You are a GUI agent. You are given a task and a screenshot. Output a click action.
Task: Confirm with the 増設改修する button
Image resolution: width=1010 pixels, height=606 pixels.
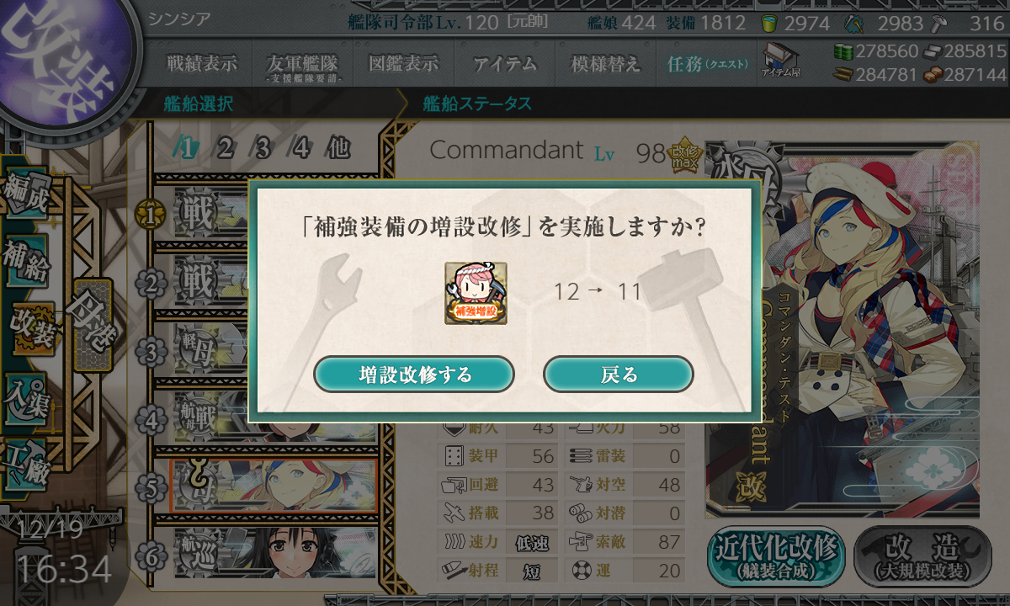pyautogui.click(x=414, y=375)
